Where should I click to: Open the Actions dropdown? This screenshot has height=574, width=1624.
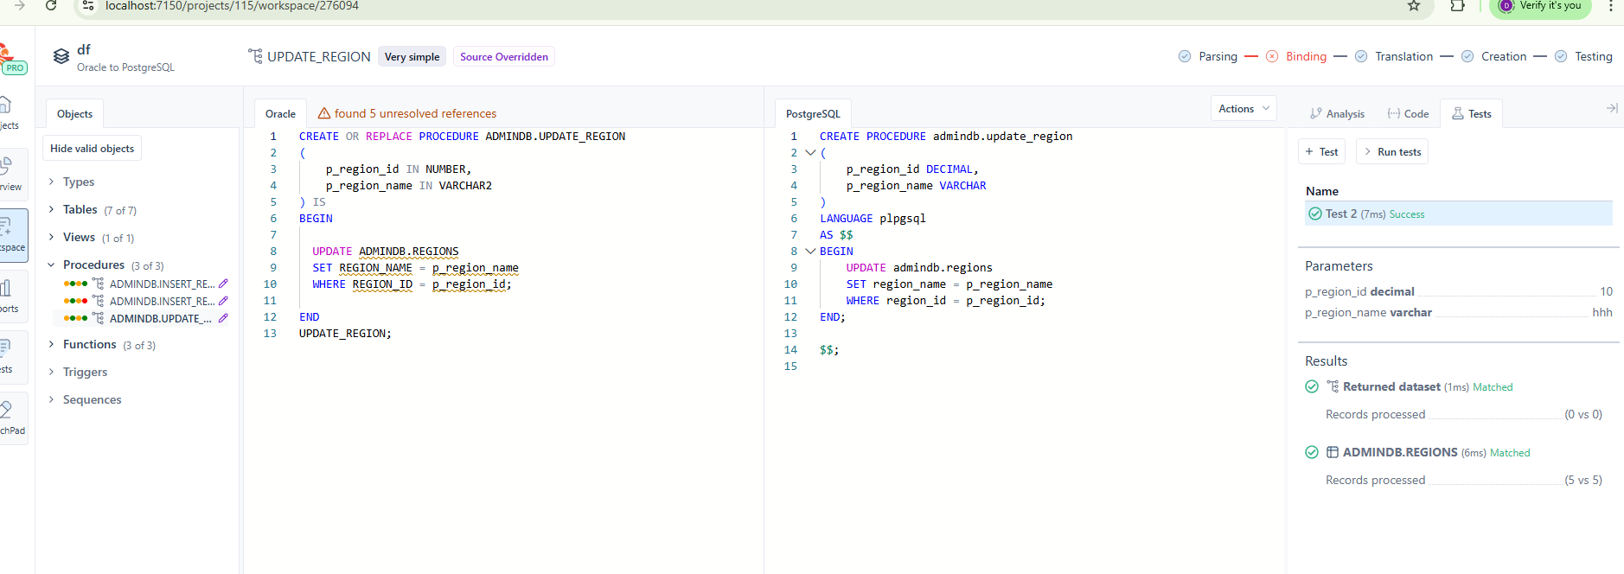pos(1243,109)
